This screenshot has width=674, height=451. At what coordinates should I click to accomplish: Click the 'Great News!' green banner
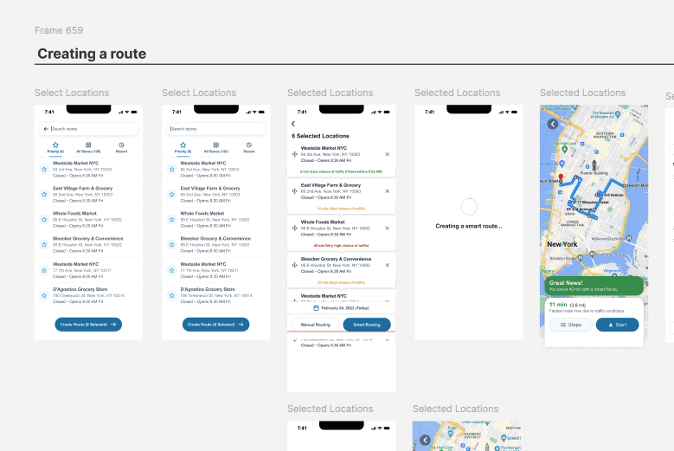click(594, 286)
